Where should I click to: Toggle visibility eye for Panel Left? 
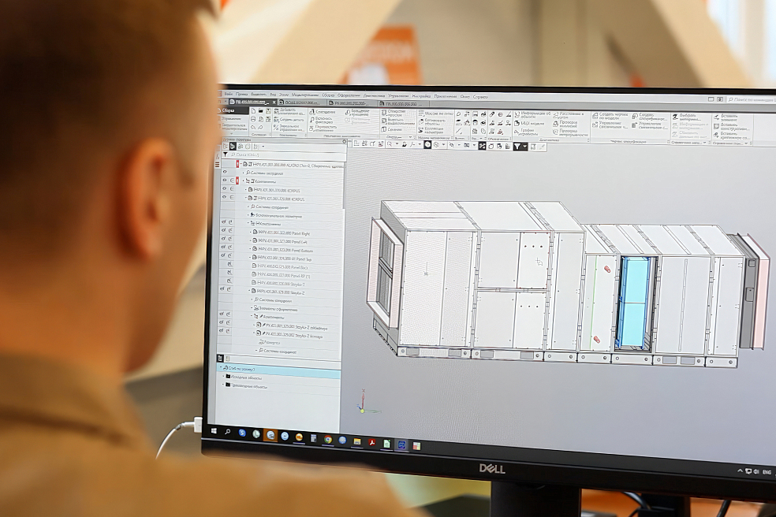click(223, 239)
